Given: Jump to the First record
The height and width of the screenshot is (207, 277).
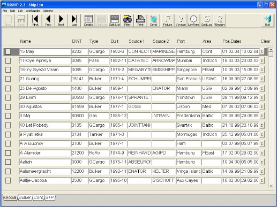Looking at the screenshot, I should click(35, 20).
